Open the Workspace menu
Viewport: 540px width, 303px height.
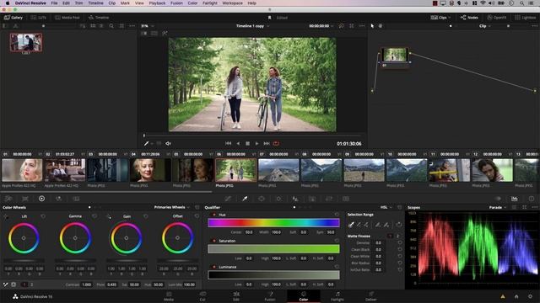pos(233,3)
